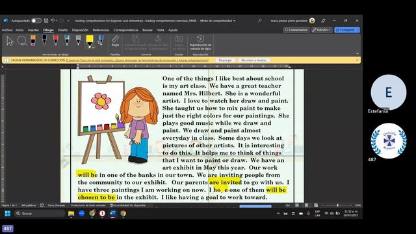Viewport: 416px width, 234px height.
Task: Select the blue action pen with sparkles
Action: [x=101, y=40]
